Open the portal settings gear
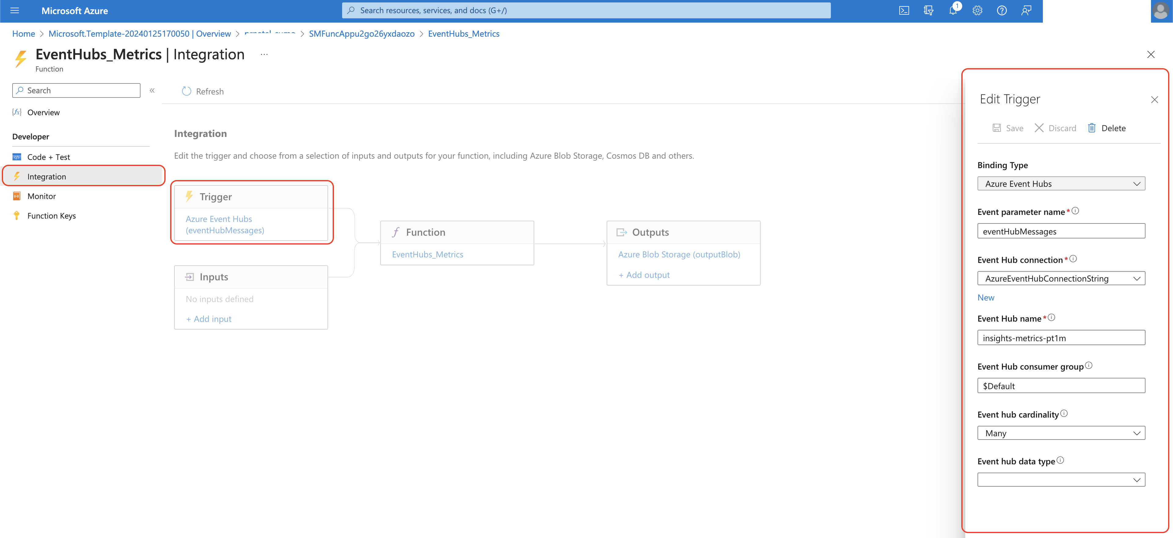Viewport: 1173px width, 538px height. click(x=977, y=10)
